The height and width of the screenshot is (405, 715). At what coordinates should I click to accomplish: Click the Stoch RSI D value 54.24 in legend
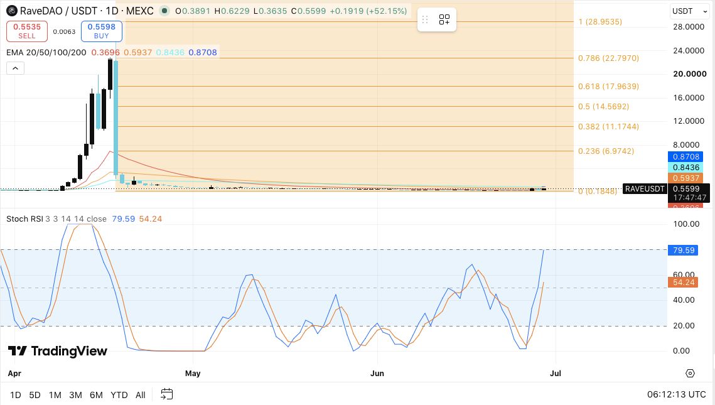click(151, 219)
